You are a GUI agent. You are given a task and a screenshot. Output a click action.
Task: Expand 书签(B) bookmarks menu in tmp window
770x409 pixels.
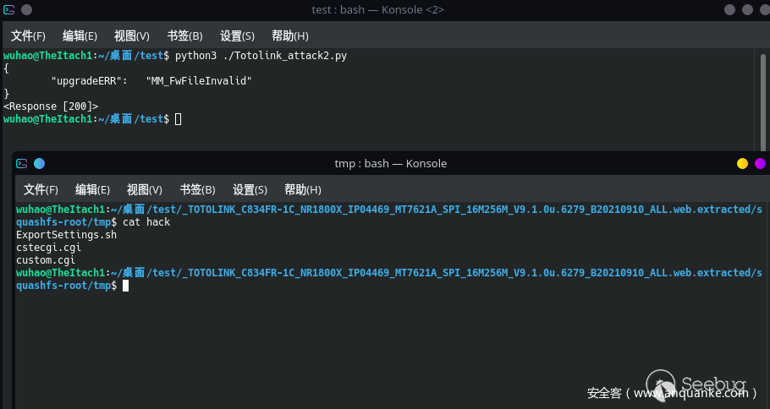point(197,190)
